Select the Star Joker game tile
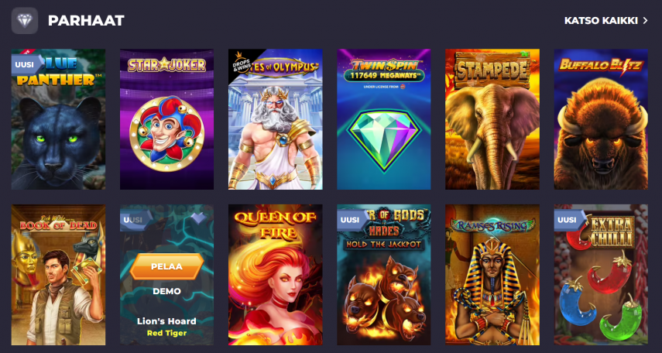This screenshot has width=662, height=353. tap(166, 119)
